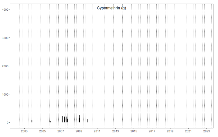Click the x-axis label 2011
The height and width of the screenshot is (137, 218).
[x=97, y=131]
